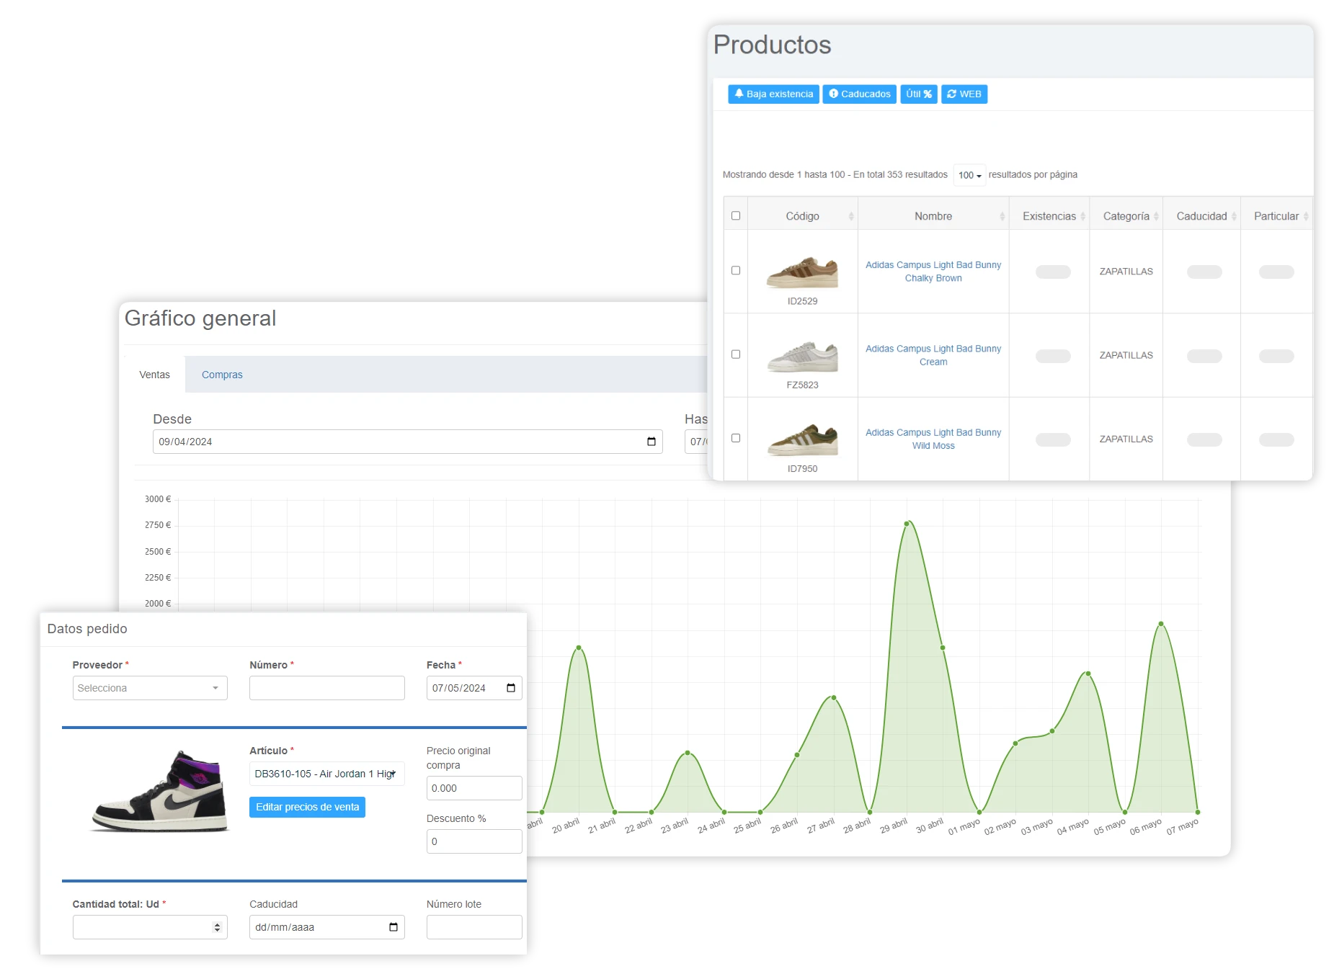Click the Fecha date field 07/05/2024
Image resolution: width=1334 pixels, height=979 pixels.
point(474,688)
